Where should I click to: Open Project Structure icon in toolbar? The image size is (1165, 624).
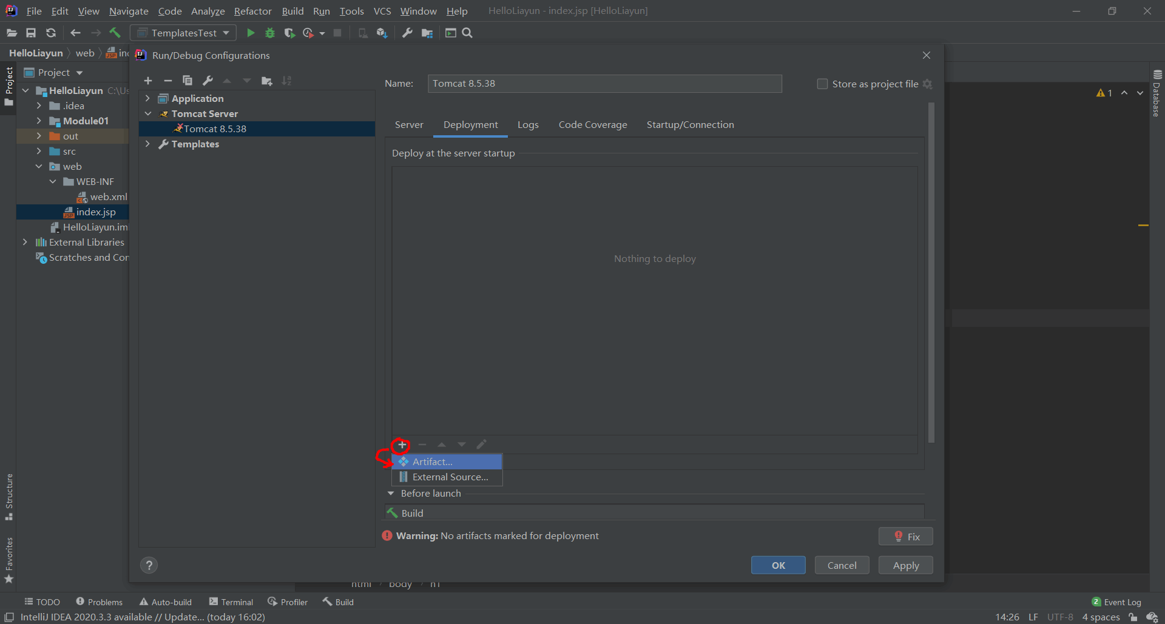tap(427, 33)
